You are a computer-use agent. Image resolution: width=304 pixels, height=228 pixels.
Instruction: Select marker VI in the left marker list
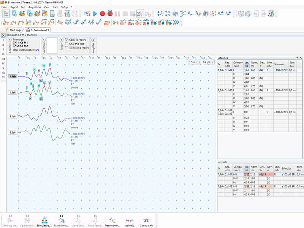tap(3, 78)
